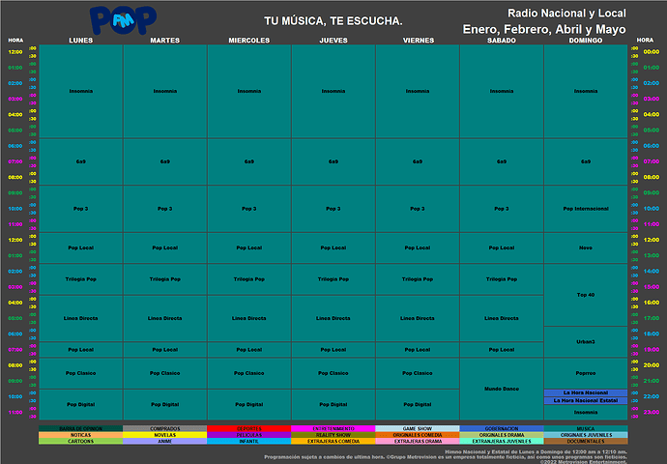
Task: Select the LUNES column header
Action: [x=81, y=41]
